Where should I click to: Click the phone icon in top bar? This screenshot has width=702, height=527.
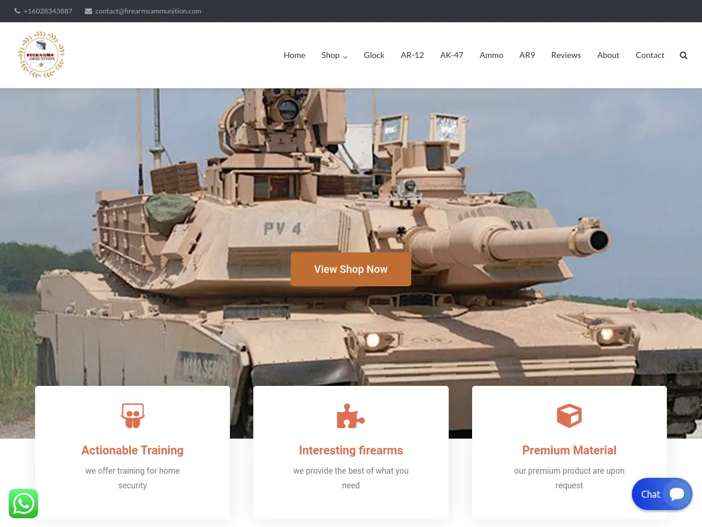17,11
